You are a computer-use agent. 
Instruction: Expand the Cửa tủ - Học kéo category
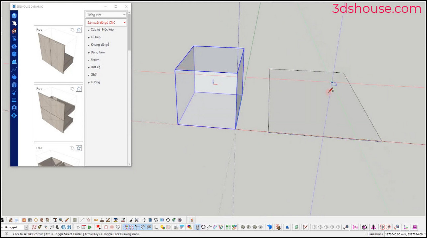pos(102,30)
